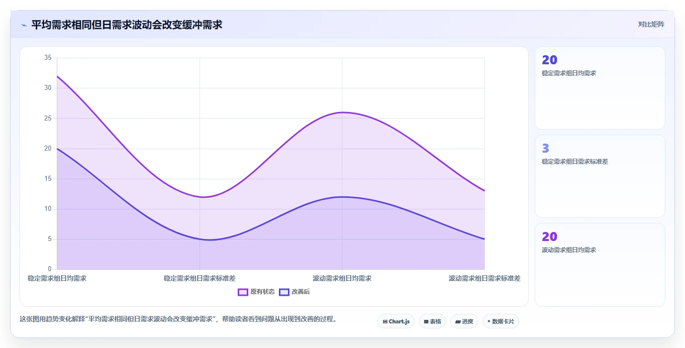Click the 改善后 legend label
The width and height of the screenshot is (685, 348).
pos(301,292)
